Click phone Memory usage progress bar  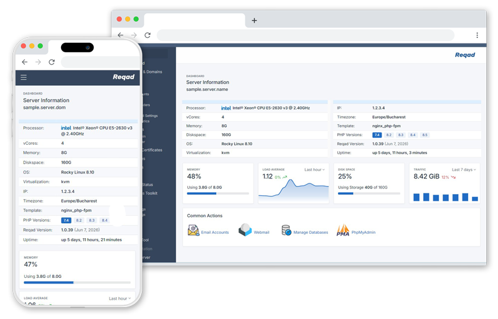(x=77, y=282)
